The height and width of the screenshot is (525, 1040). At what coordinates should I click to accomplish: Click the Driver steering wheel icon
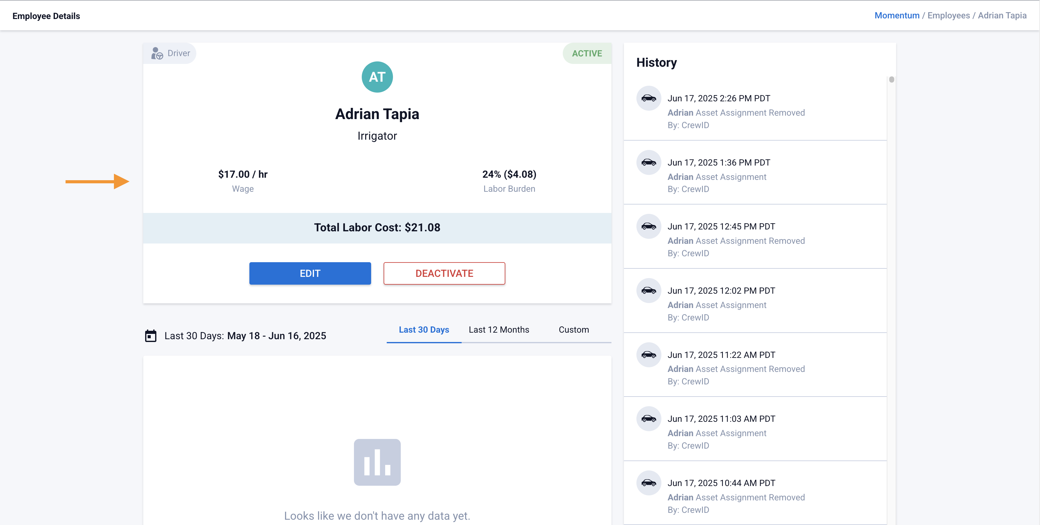[157, 53]
